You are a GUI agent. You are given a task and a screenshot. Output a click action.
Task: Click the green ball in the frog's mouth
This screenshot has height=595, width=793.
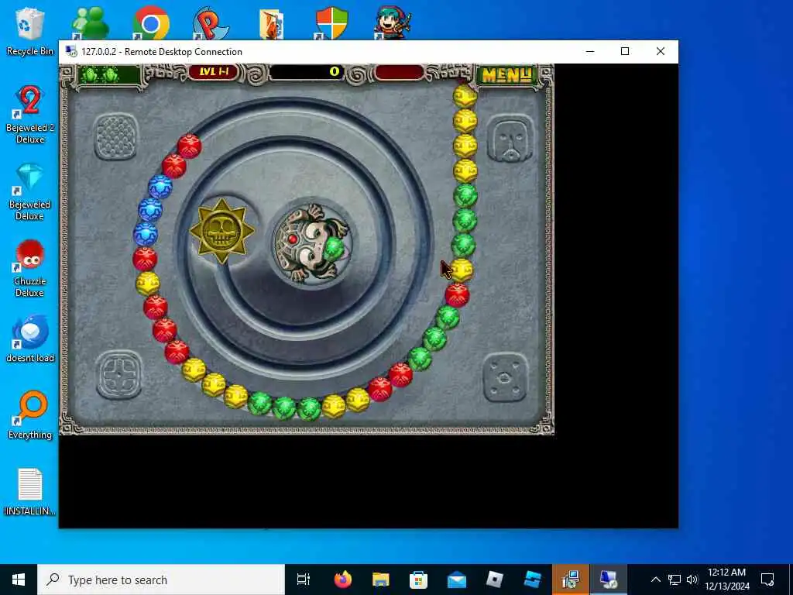334,249
